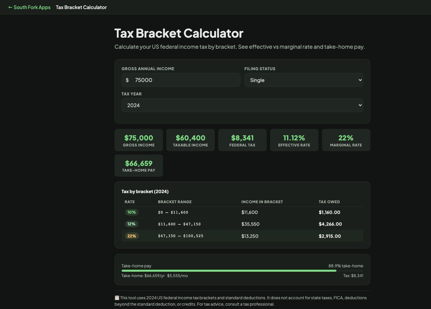The width and height of the screenshot is (431, 309).
Task: Click the "$0 — $11,600" bracket range
Action: (173, 212)
